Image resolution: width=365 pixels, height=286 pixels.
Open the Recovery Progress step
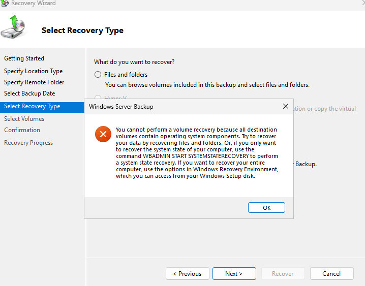click(28, 143)
